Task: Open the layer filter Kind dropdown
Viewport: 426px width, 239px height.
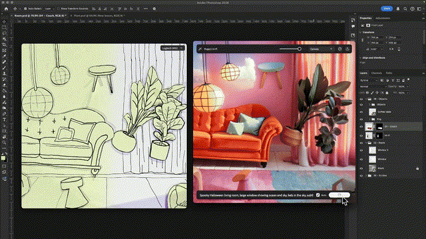Action: click(369, 80)
